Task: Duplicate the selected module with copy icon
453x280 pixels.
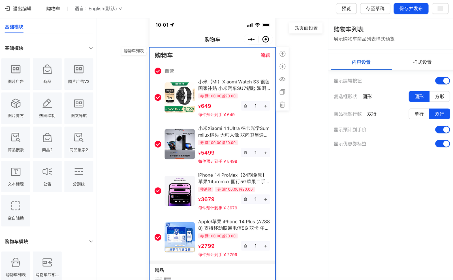Action: [x=282, y=92]
